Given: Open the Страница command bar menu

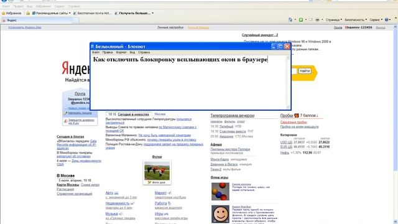Looking at the screenshot, I should tap(333, 19).
